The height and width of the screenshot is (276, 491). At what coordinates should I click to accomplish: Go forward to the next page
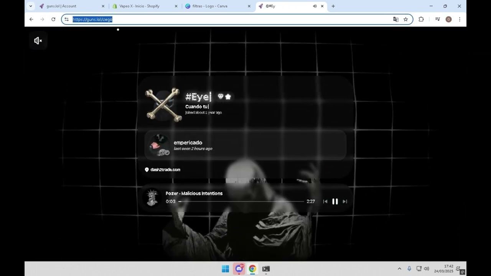42,19
